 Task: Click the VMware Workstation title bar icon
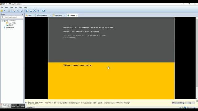point(1,4)
